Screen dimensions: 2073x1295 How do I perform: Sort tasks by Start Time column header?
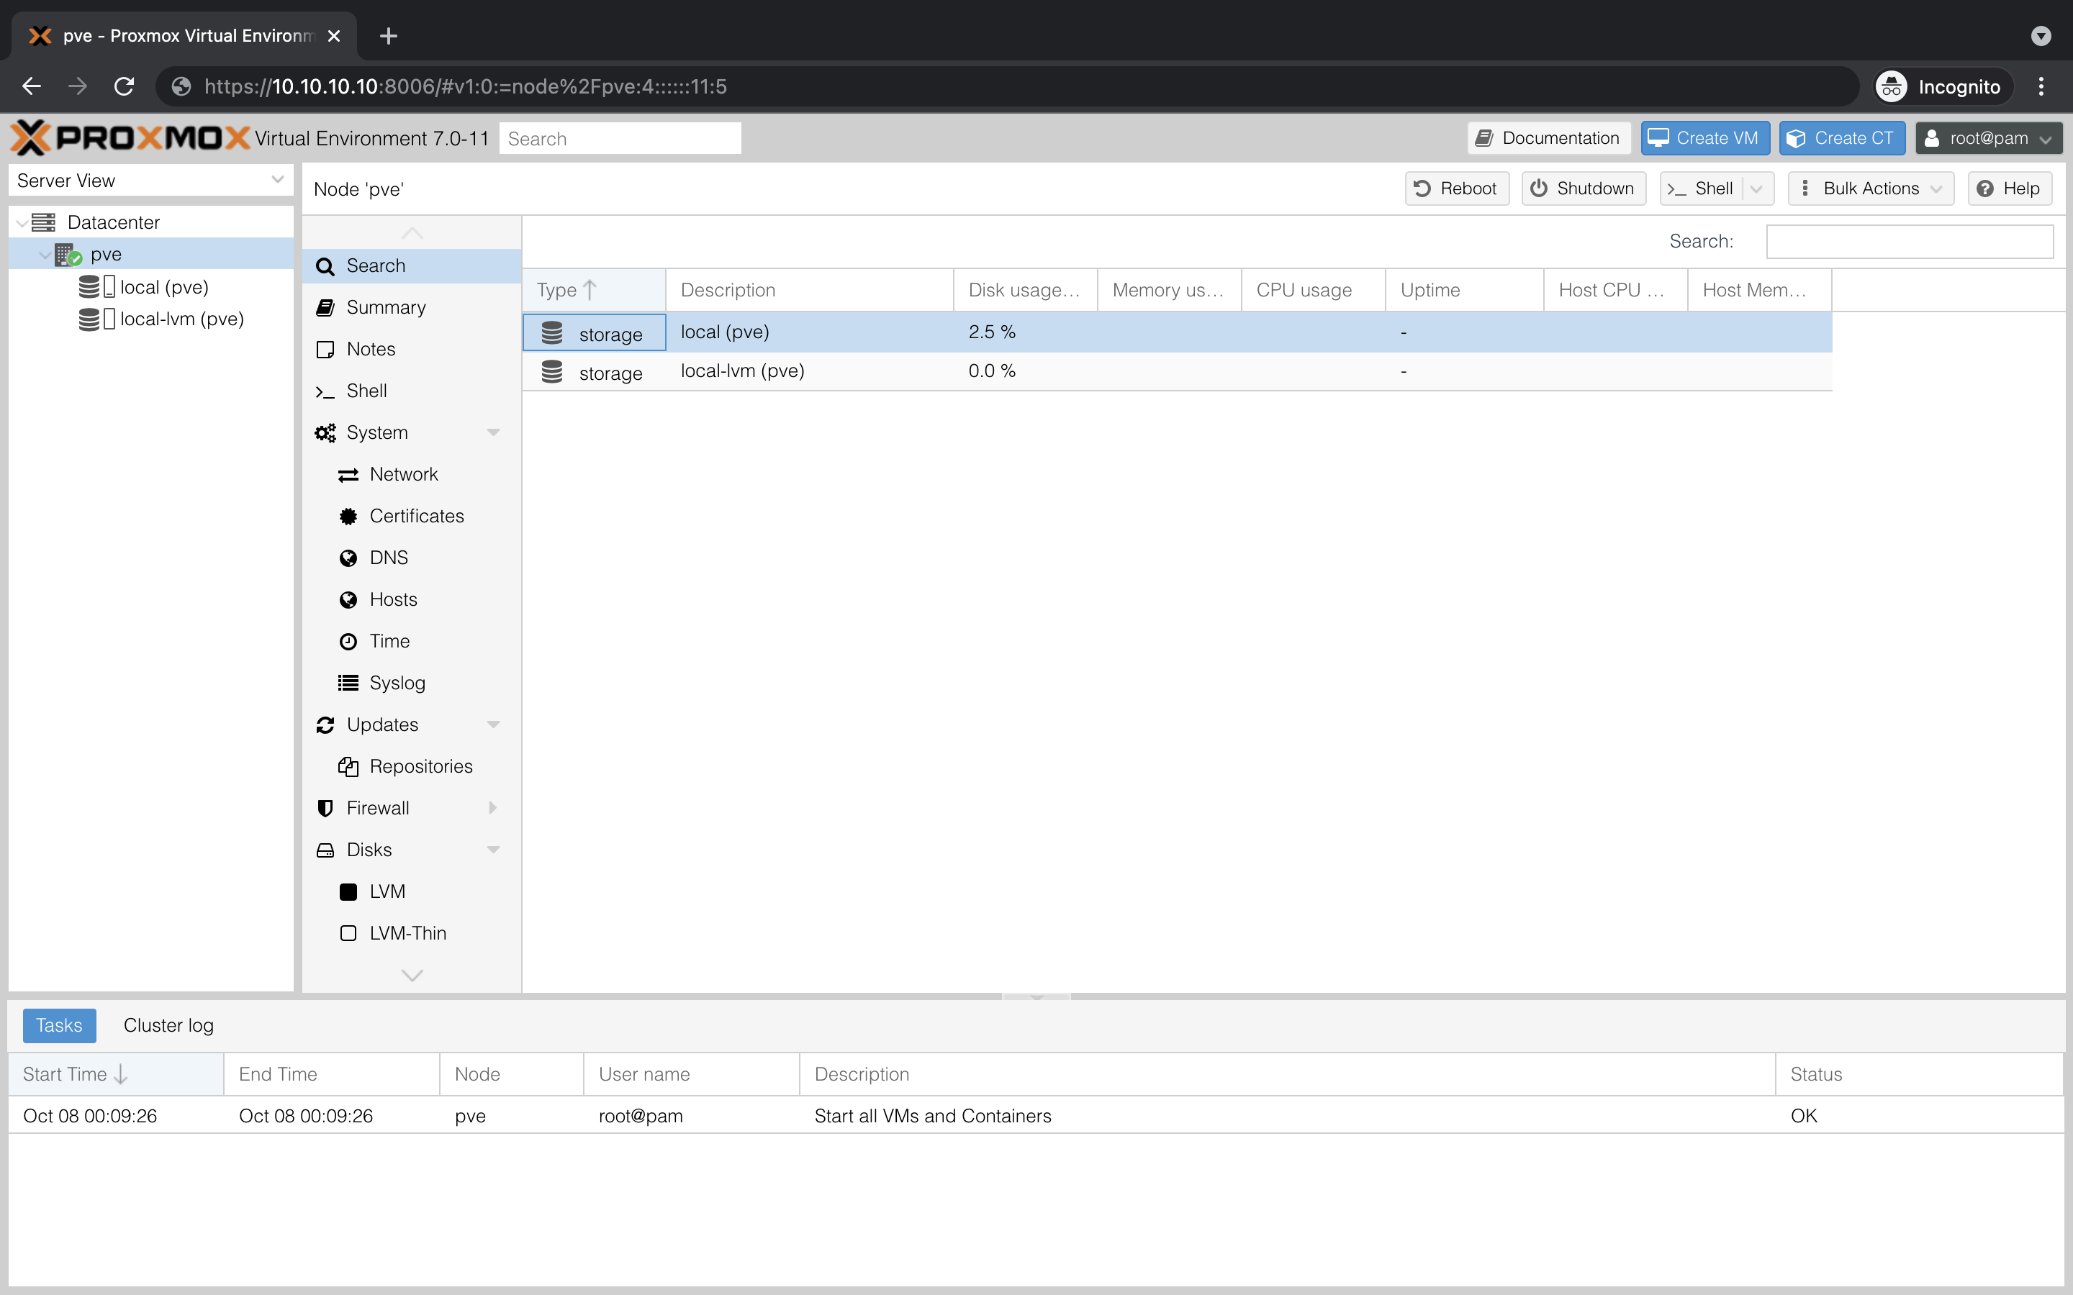[x=116, y=1074]
